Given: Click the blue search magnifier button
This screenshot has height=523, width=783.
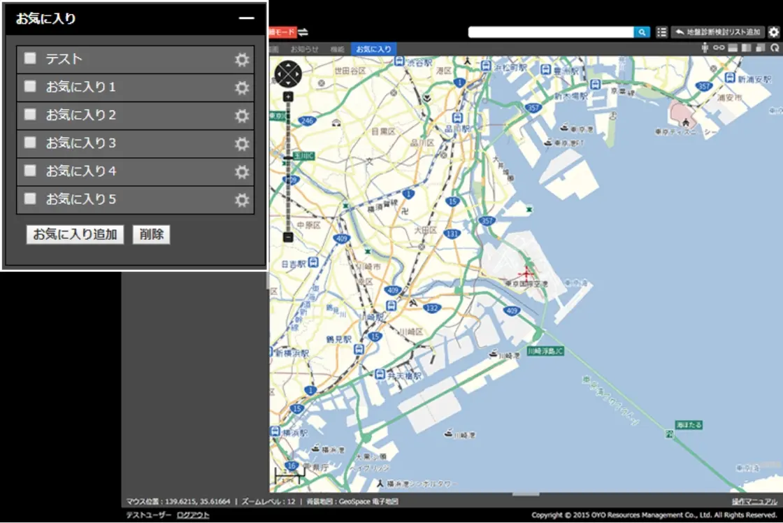Looking at the screenshot, I should pos(642,32).
